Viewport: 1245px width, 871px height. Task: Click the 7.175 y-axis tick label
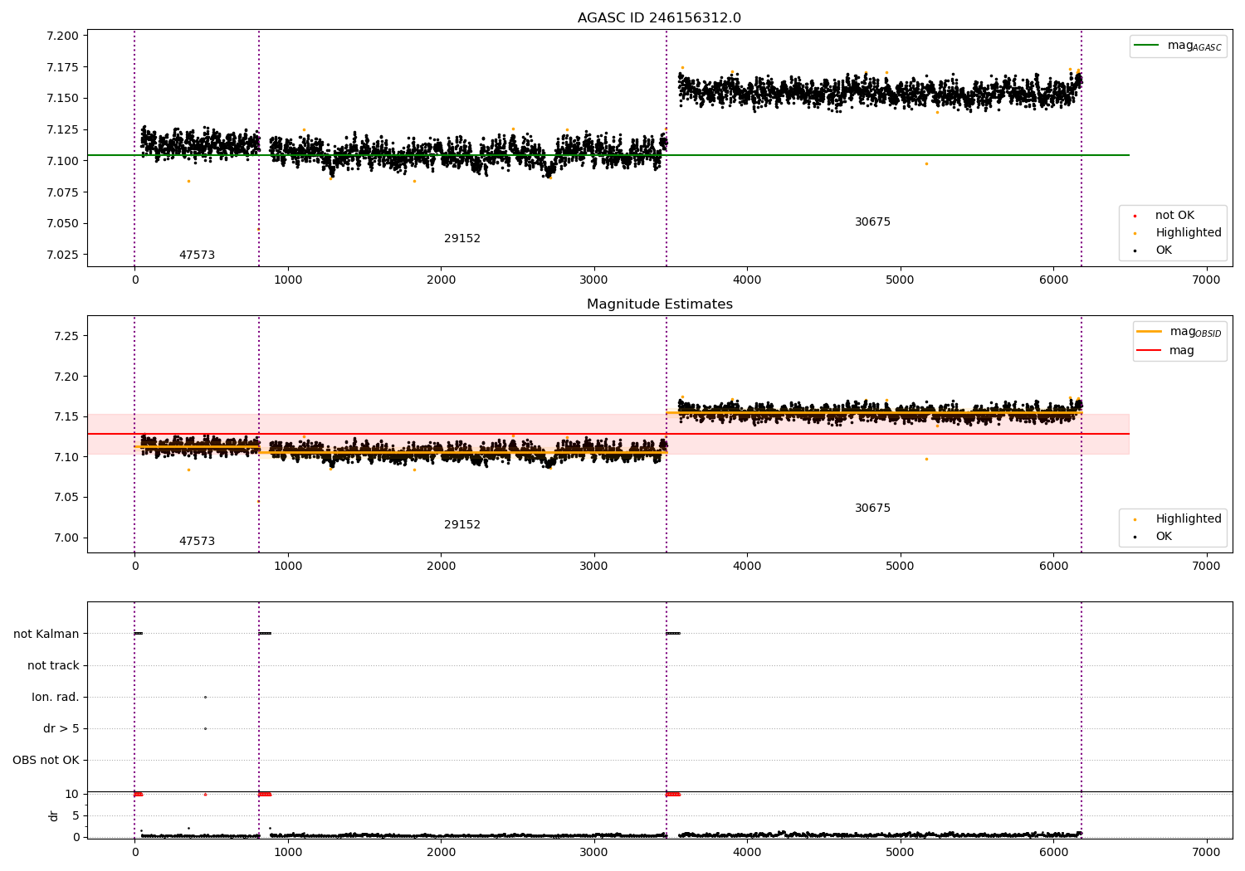point(62,67)
